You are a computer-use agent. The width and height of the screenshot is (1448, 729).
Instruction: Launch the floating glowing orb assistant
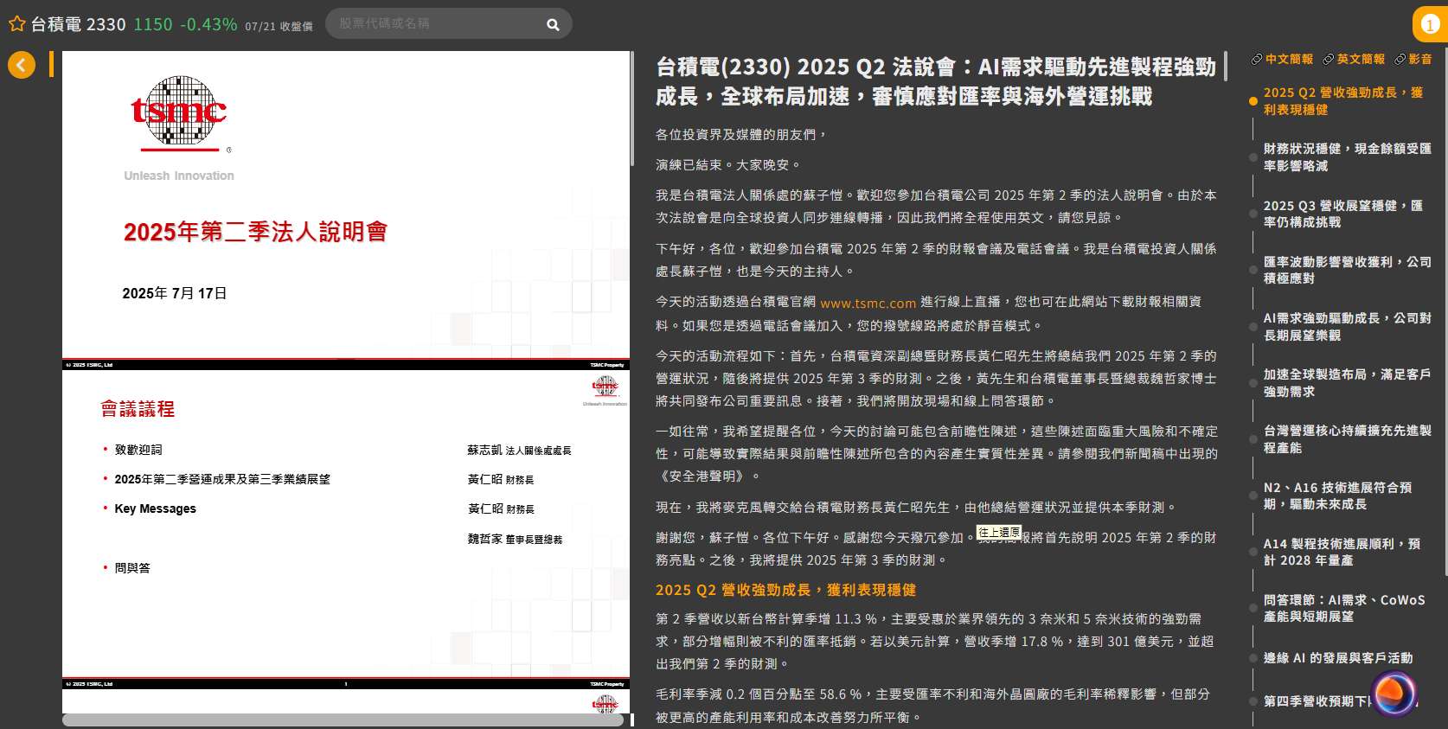(x=1394, y=693)
